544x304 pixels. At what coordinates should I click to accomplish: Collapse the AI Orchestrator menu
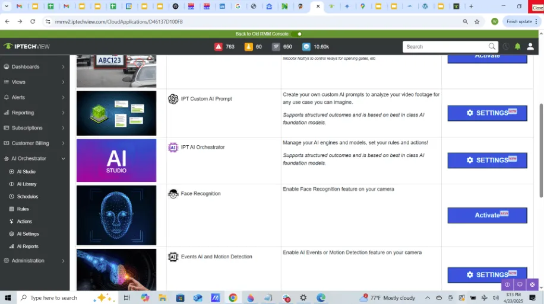click(x=34, y=159)
